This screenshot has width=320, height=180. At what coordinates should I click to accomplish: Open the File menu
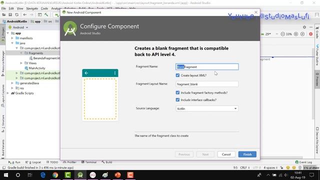3,8
